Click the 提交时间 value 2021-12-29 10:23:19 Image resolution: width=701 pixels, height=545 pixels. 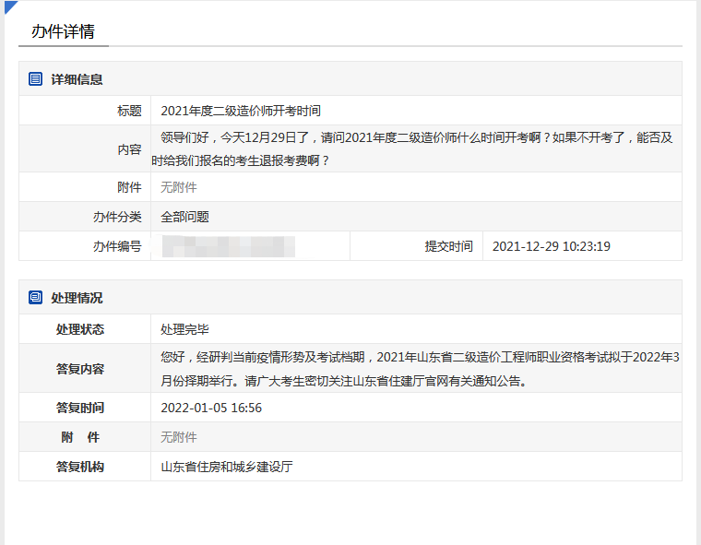click(551, 246)
